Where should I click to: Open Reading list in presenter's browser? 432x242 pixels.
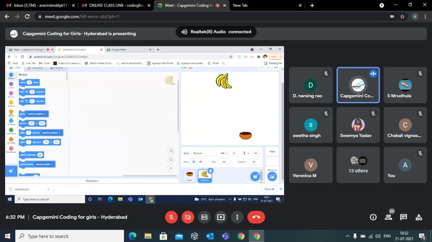pyautogui.click(x=273, y=63)
